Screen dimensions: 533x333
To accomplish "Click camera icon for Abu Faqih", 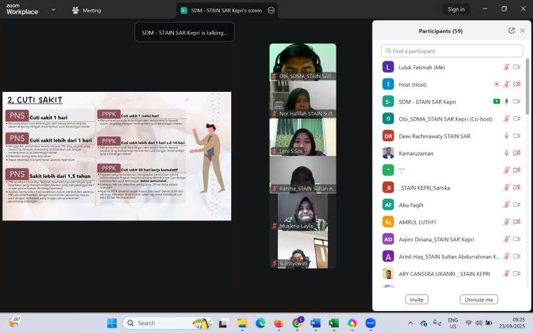I will pos(516,204).
